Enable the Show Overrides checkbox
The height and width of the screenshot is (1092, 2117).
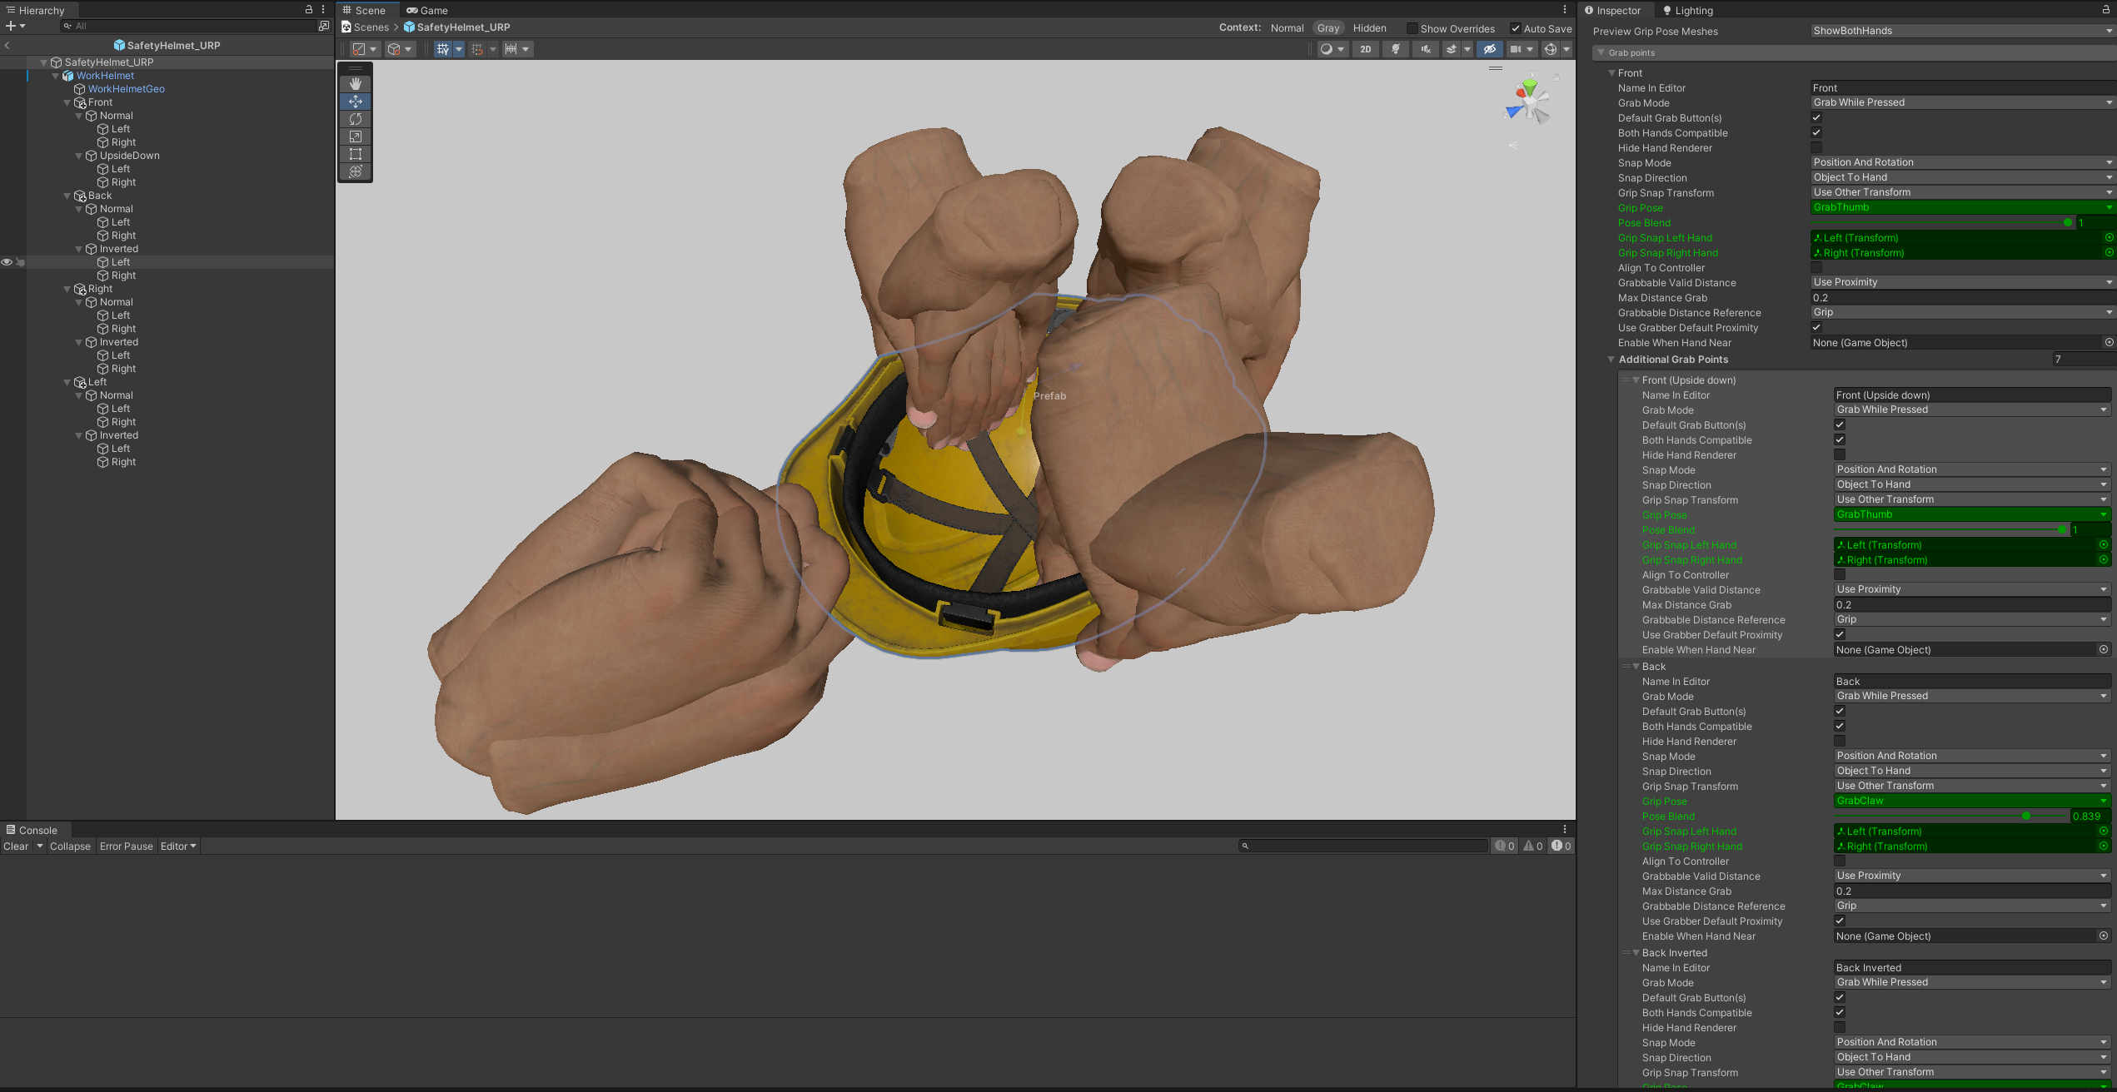click(1412, 28)
